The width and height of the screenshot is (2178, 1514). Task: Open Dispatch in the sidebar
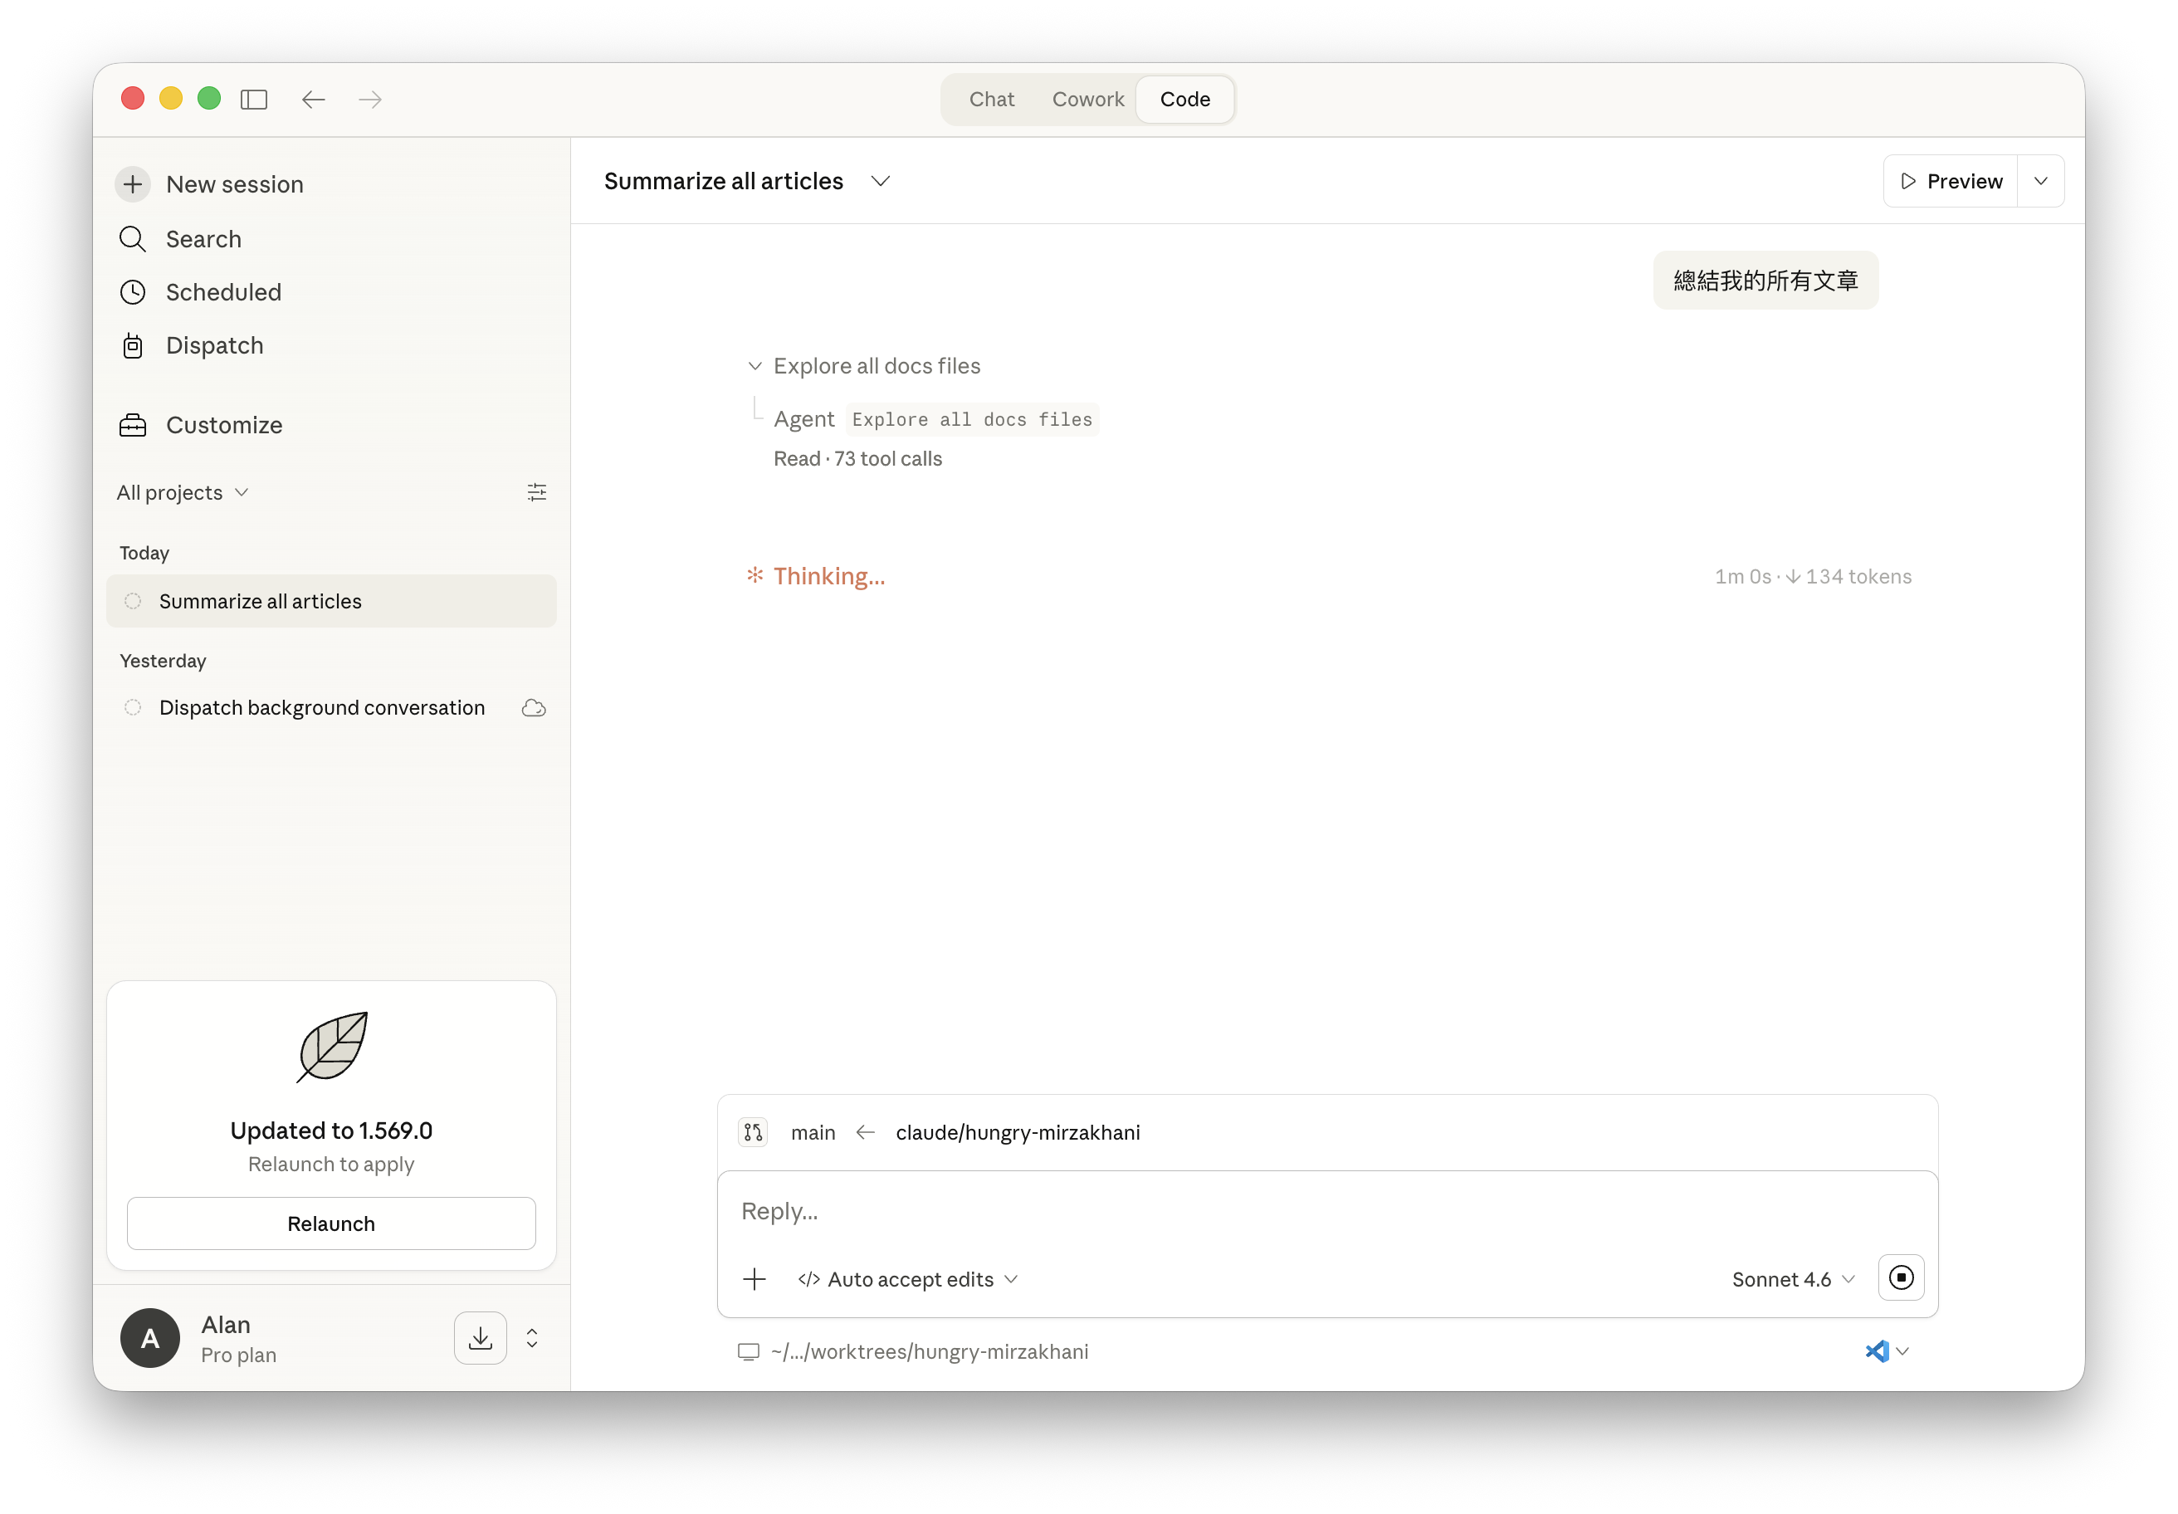coord(214,345)
